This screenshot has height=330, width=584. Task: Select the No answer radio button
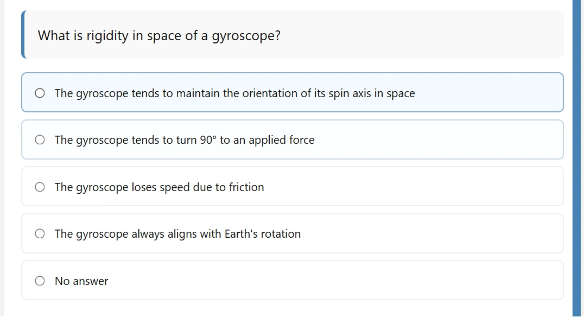pyautogui.click(x=40, y=281)
